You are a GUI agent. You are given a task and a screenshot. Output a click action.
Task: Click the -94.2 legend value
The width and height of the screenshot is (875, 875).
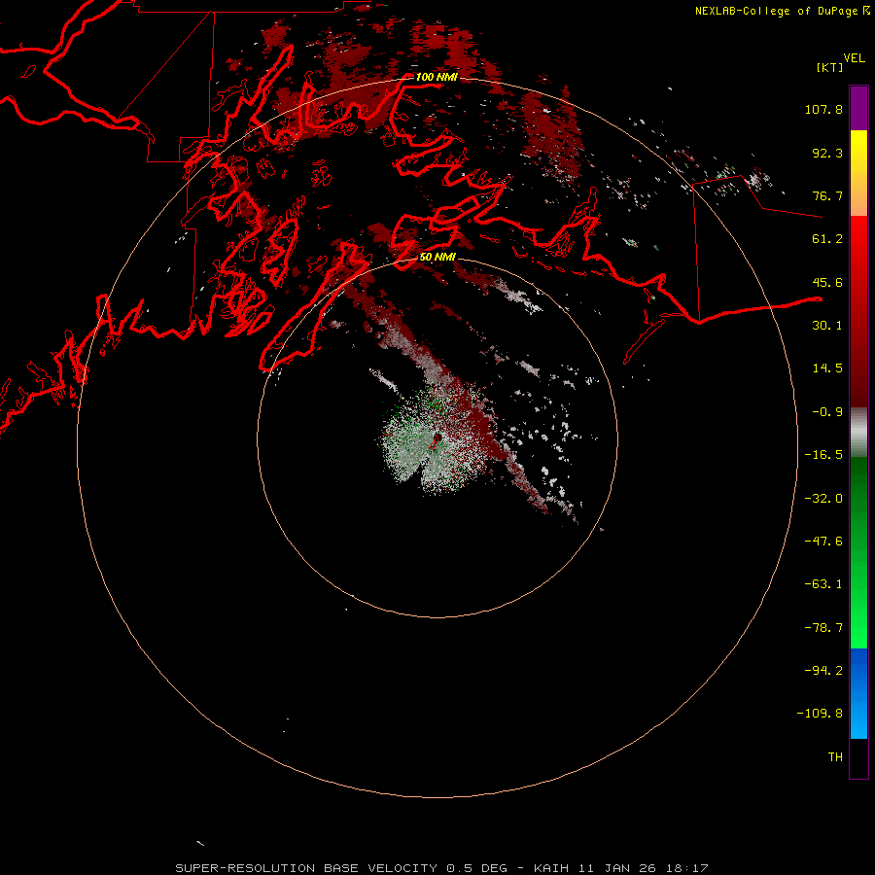(823, 671)
